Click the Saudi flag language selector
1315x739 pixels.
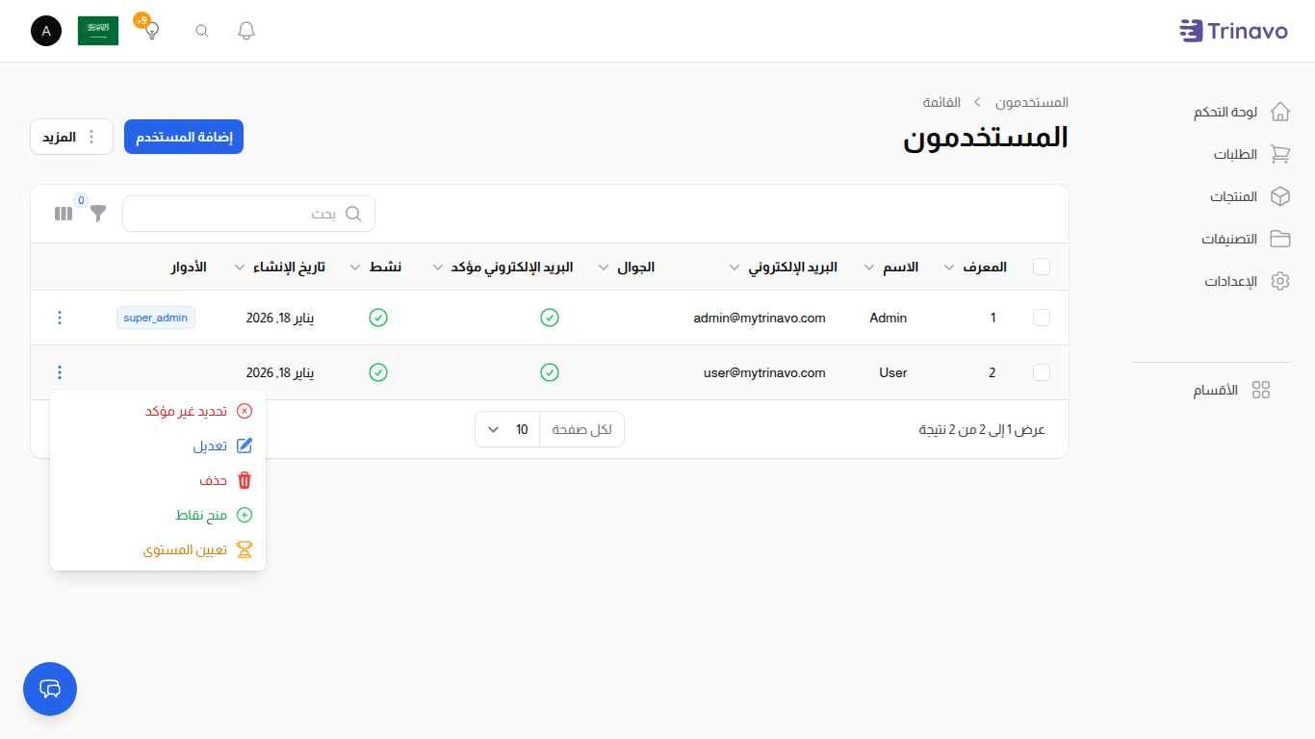(97, 30)
